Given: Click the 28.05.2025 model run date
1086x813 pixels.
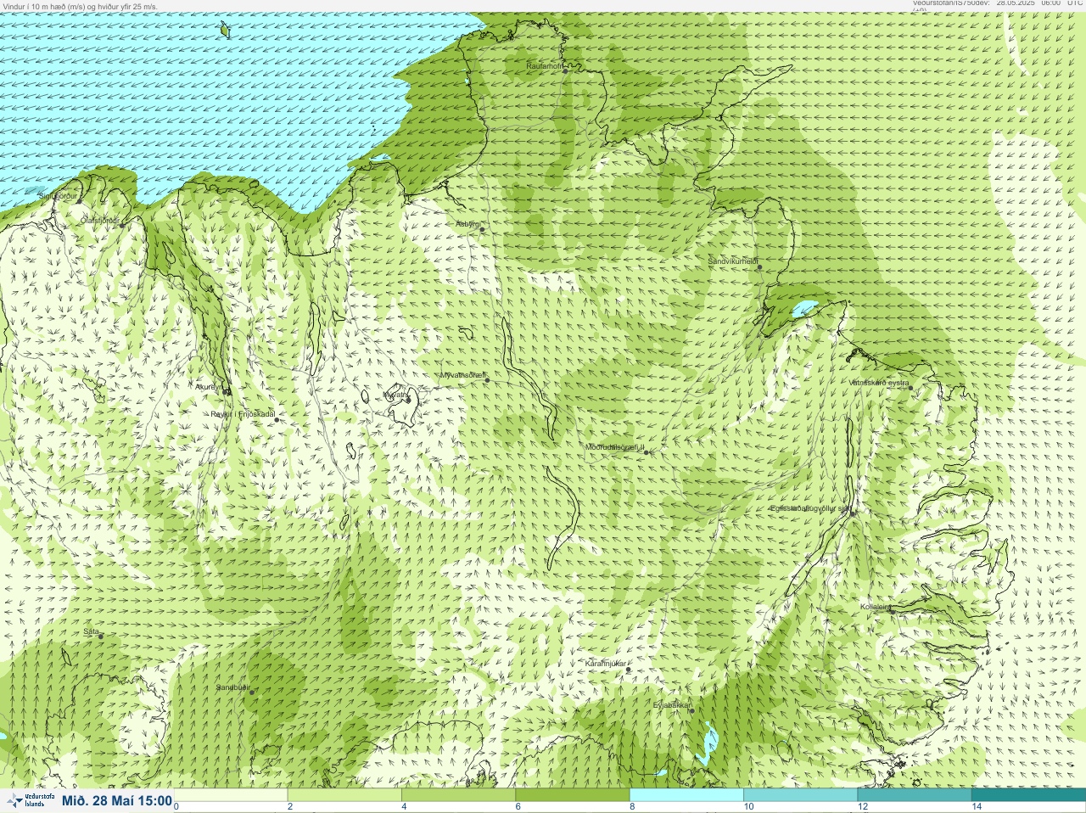Looking at the screenshot, I should point(1016,3).
